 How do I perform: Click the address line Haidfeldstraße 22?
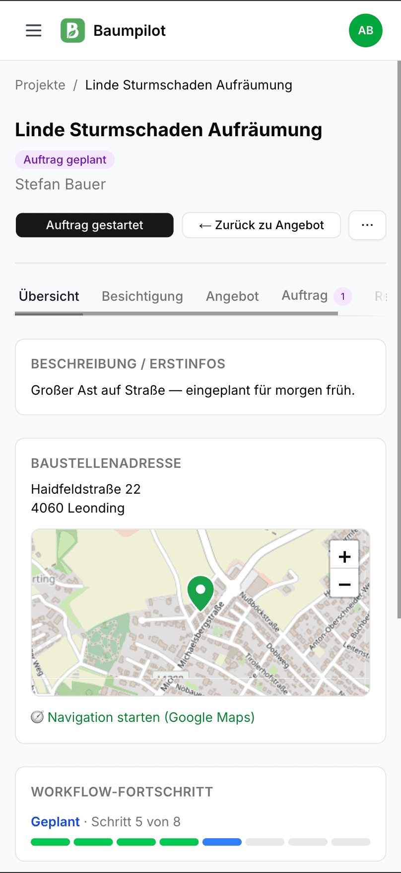(x=86, y=489)
